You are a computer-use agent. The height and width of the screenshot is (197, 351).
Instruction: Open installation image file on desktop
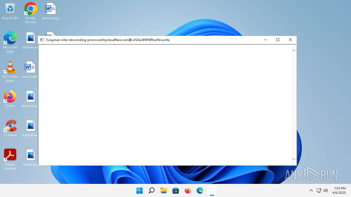[30, 128]
